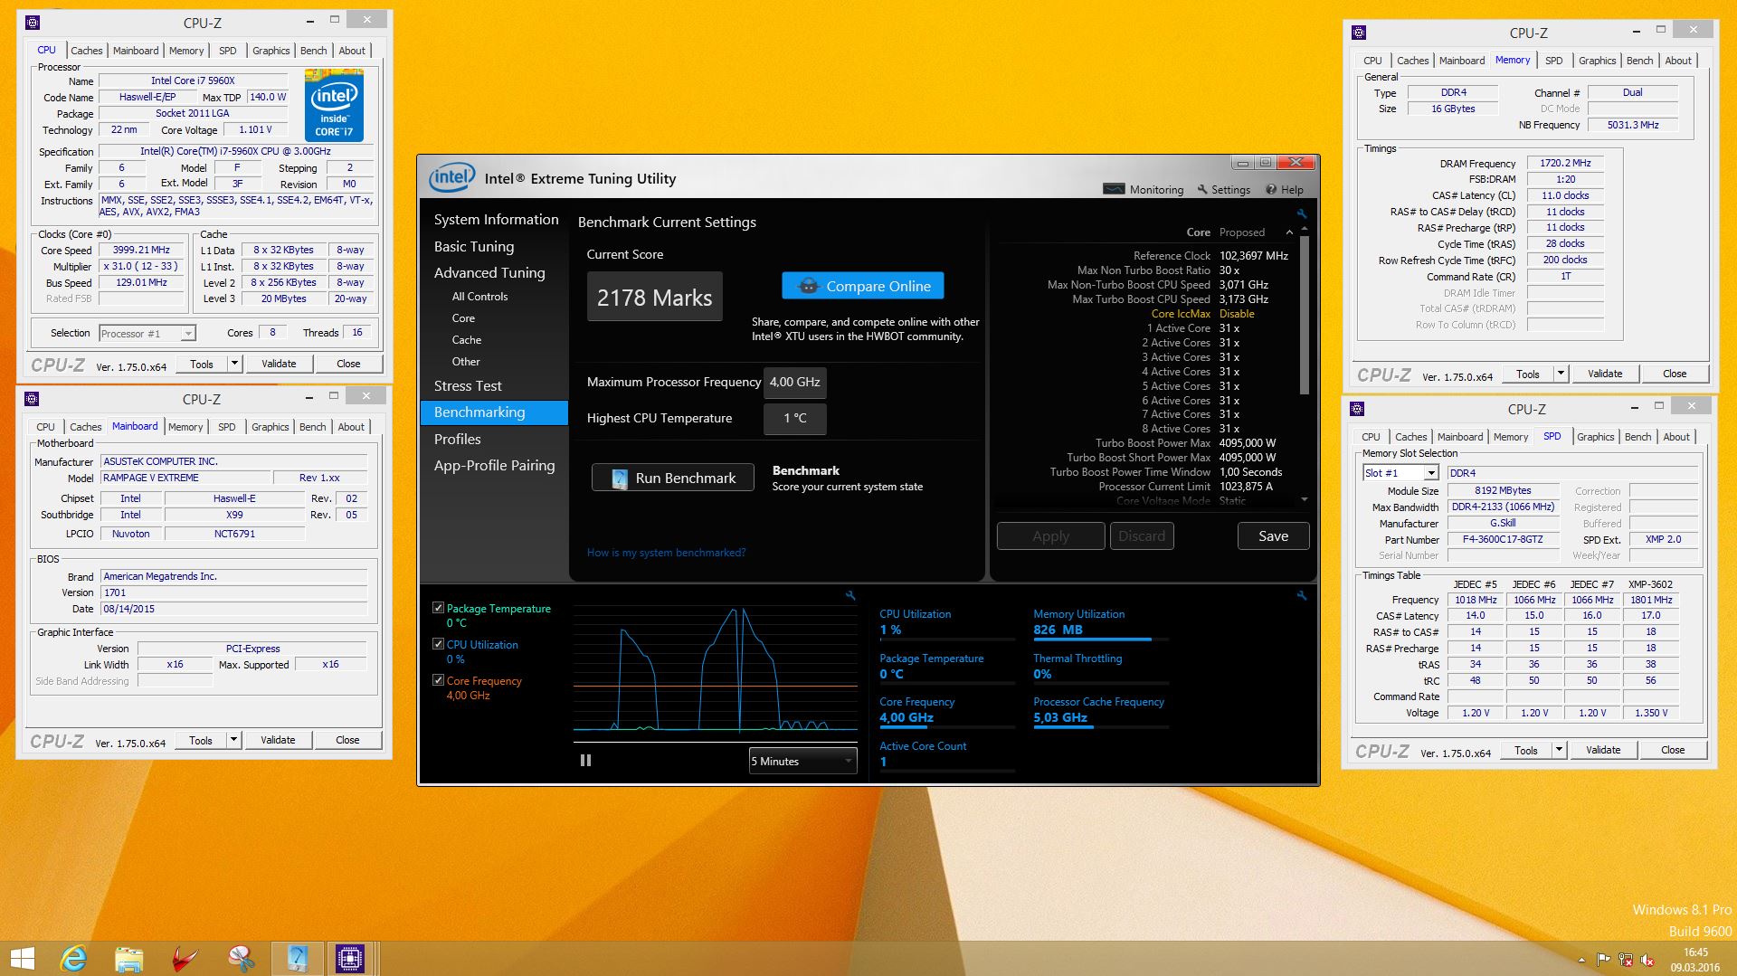Click the 2178 Marks score box
The height and width of the screenshot is (976, 1737).
click(655, 297)
